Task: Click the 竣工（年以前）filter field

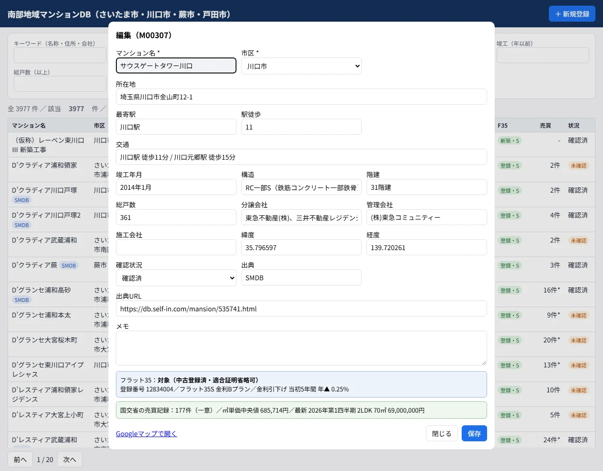Action: tap(543, 55)
